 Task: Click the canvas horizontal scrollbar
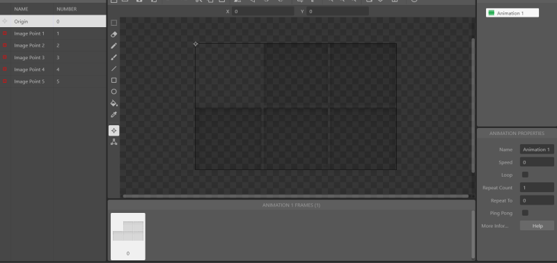pyautogui.click(x=295, y=196)
